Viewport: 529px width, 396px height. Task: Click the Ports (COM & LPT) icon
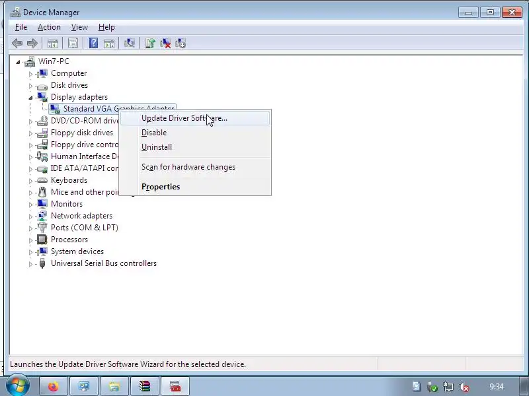(42, 228)
